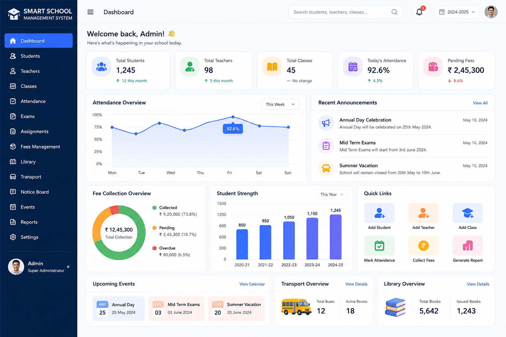Open the Mid Term Exams 03 June event card
This screenshot has width=506, height=337.
tap(176, 309)
